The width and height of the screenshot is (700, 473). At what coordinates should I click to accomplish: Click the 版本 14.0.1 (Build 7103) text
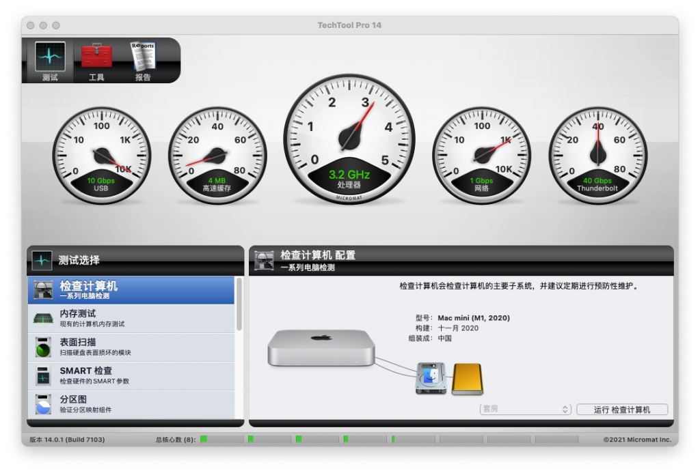click(x=67, y=440)
